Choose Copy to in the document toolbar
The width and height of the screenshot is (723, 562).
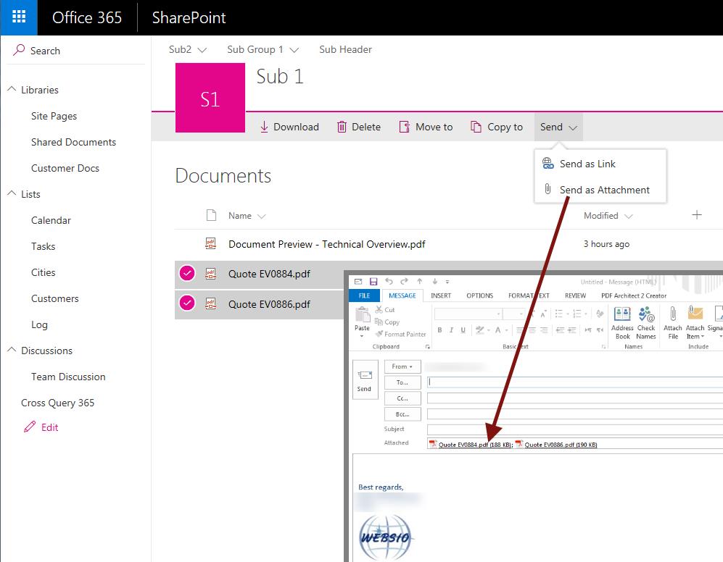coord(497,127)
